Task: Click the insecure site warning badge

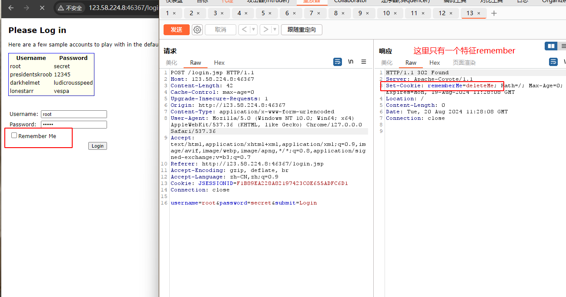Action: [70, 8]
